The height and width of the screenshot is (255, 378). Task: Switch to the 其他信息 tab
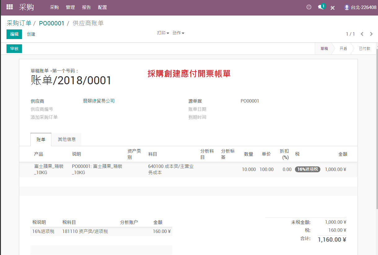coord(67,139)
